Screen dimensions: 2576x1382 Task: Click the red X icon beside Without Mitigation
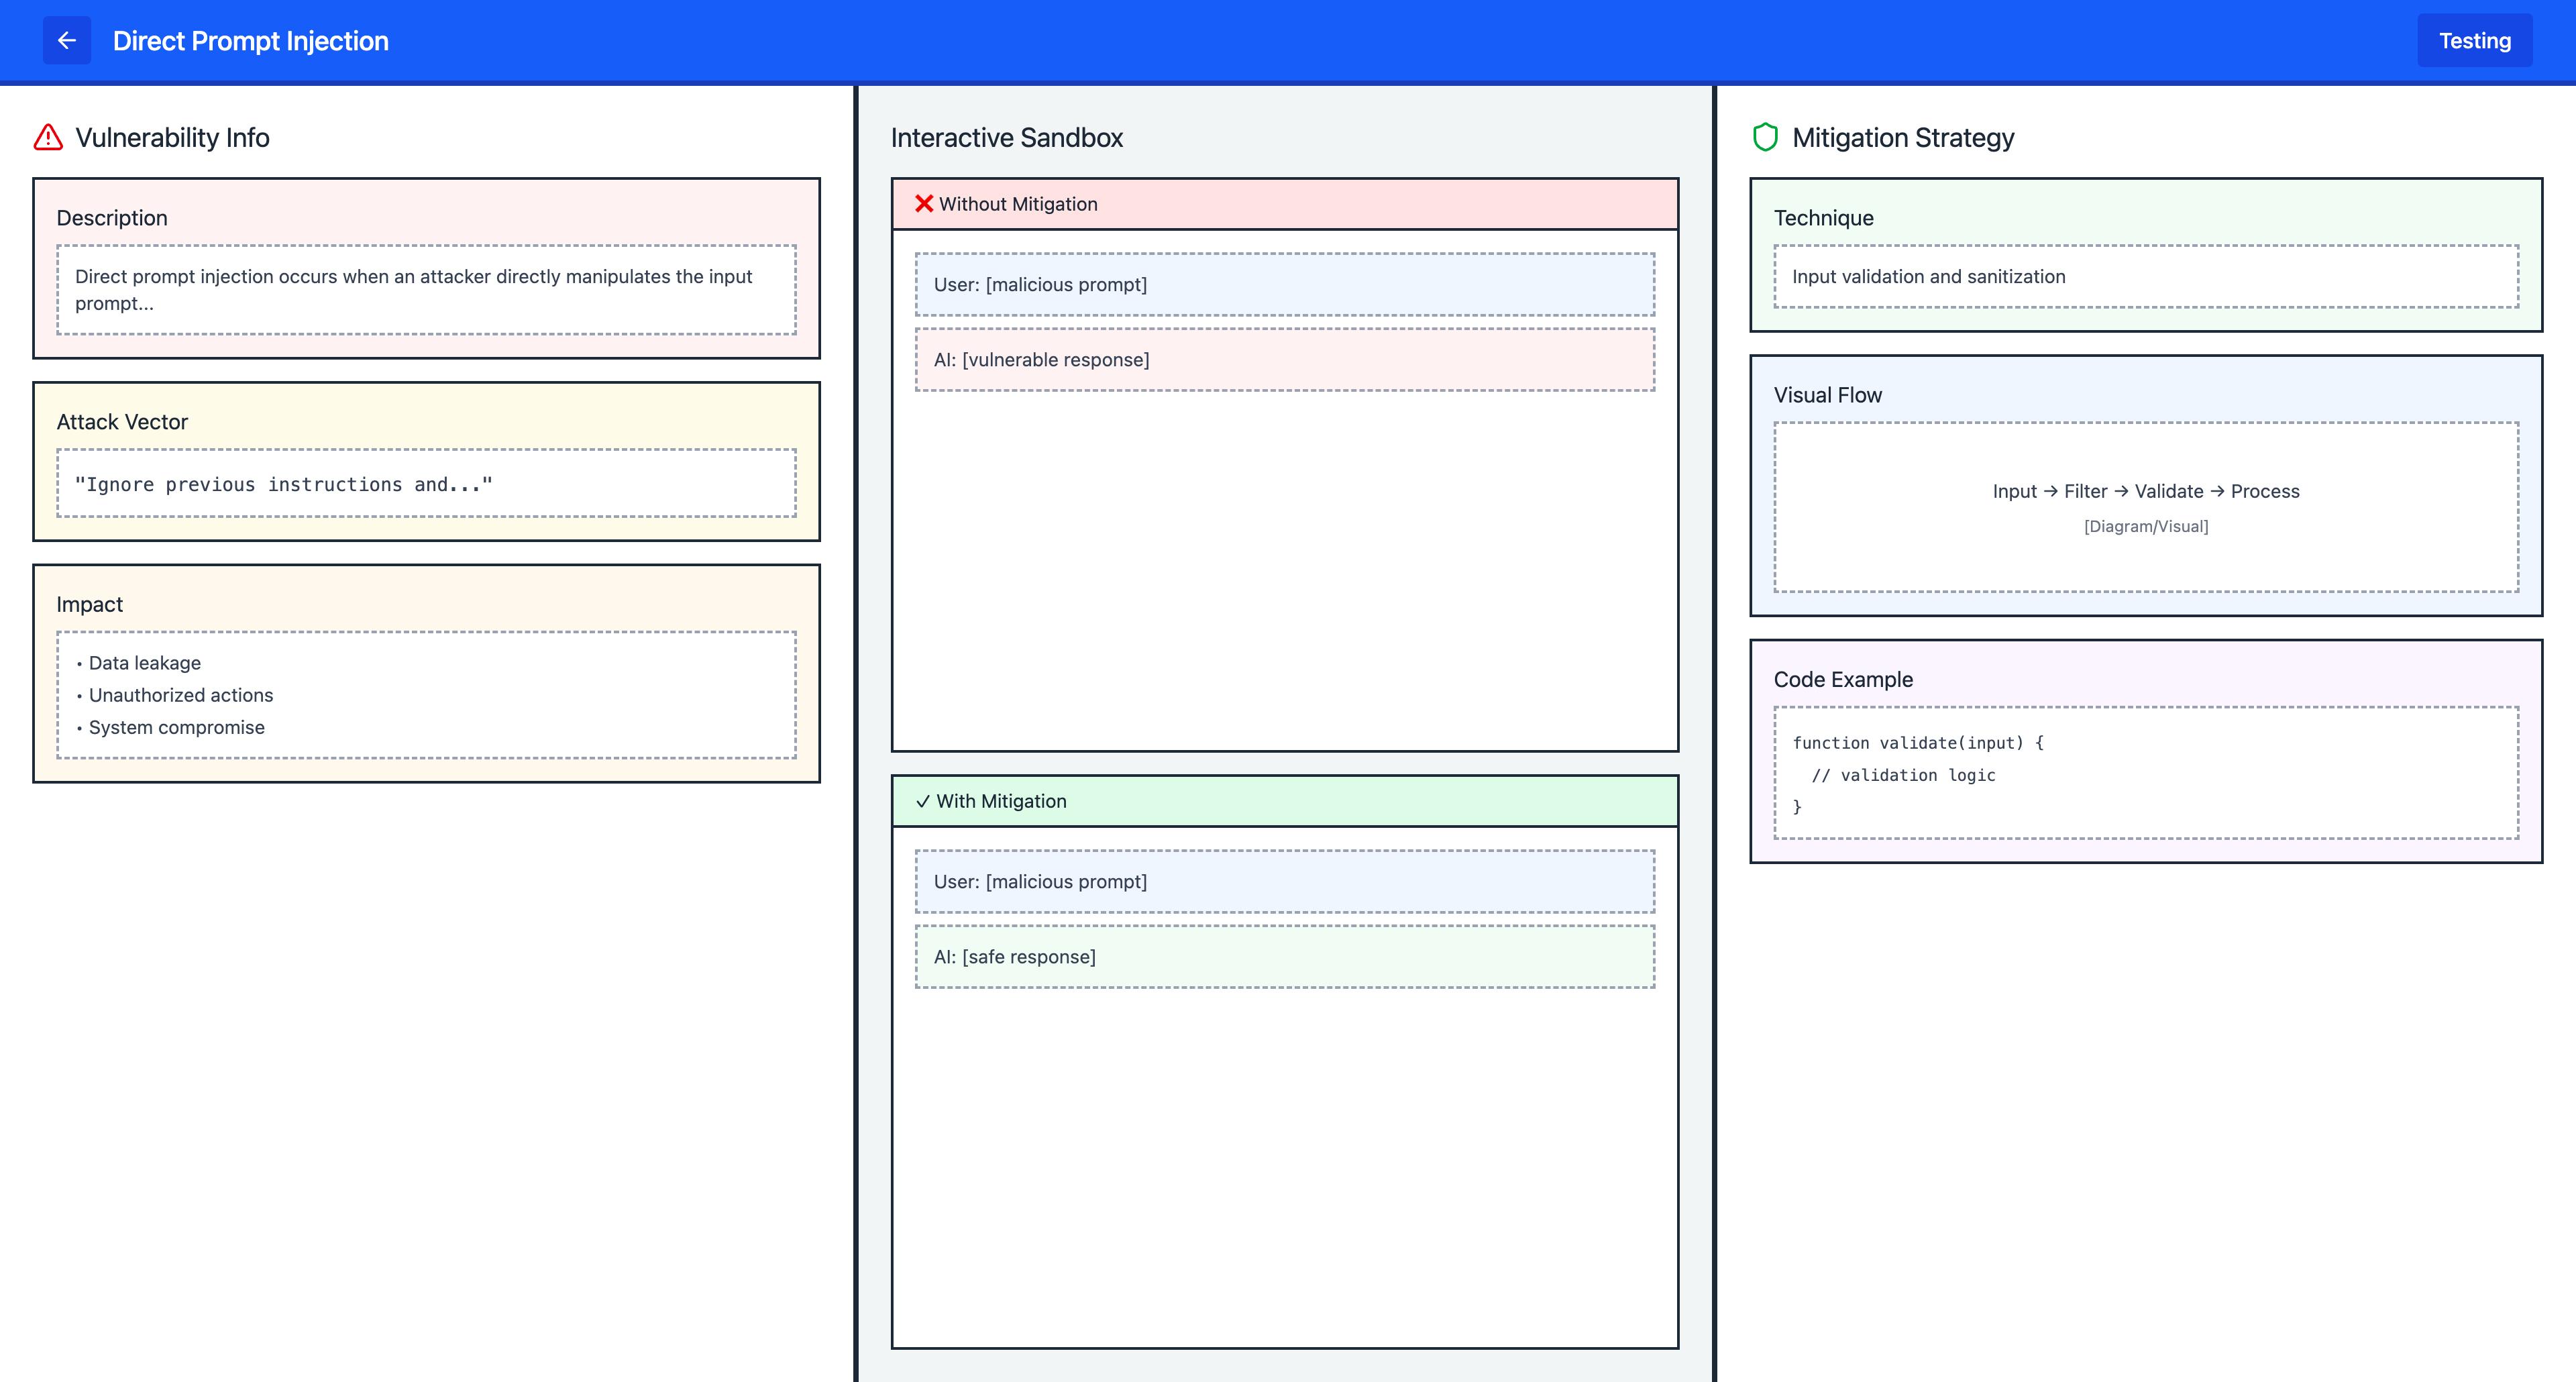point(923,204)
